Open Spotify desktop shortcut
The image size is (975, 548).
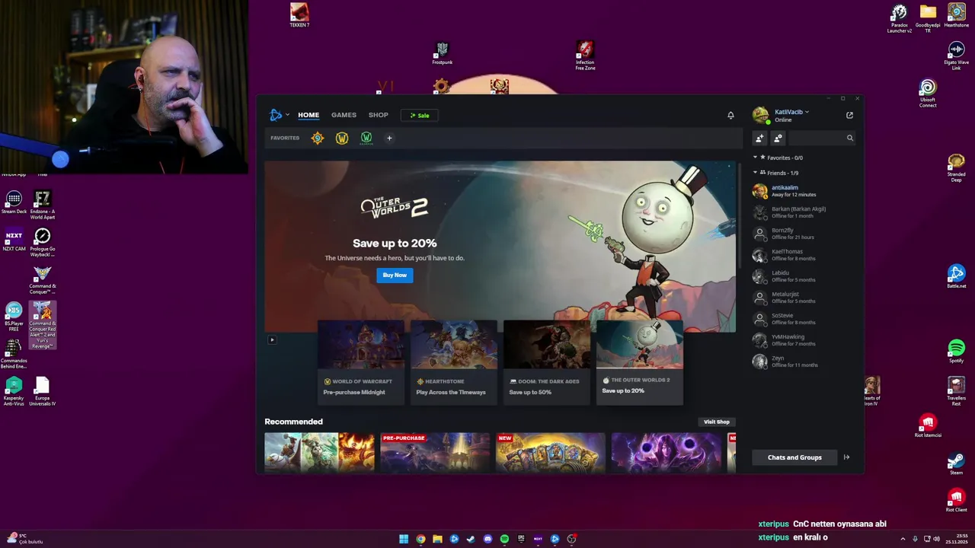point(957,351)
